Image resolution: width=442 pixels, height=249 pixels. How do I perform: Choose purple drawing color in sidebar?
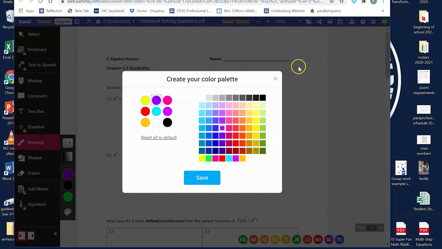68,174
